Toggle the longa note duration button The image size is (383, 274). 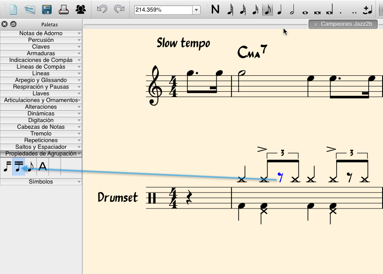329,9
